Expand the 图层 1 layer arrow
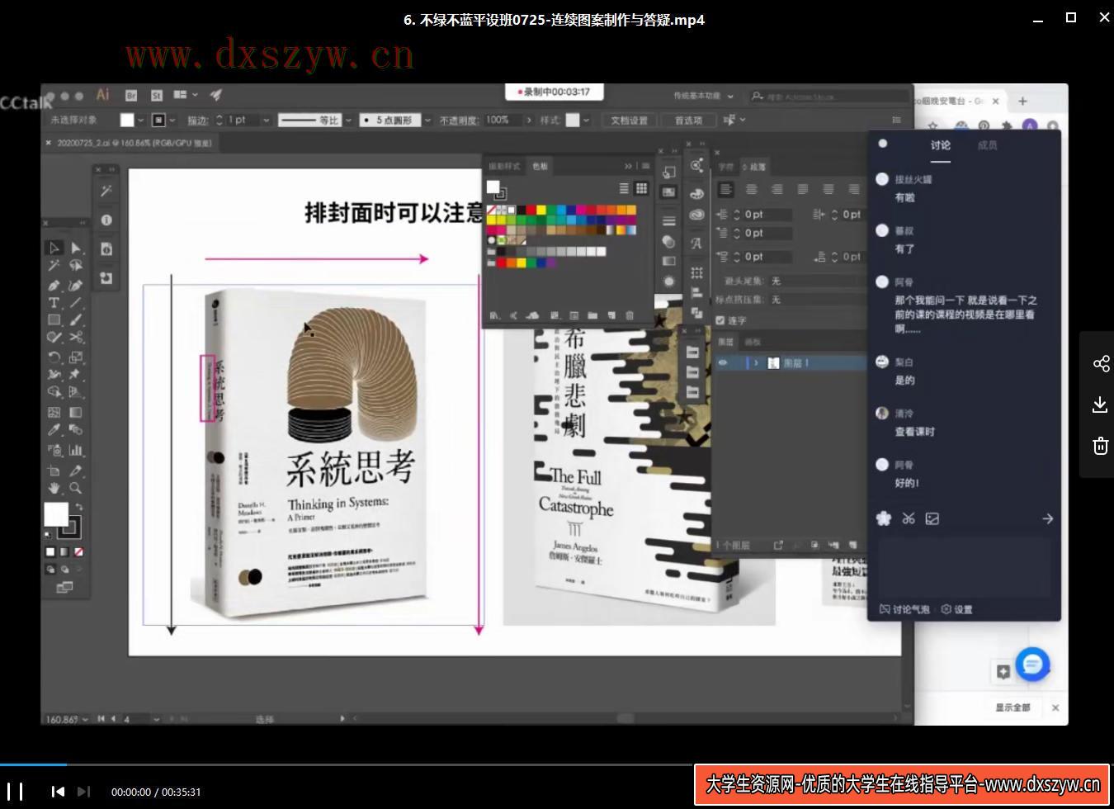The height and width of the screenshot is (809, 1114). click(x=756, y=363)
